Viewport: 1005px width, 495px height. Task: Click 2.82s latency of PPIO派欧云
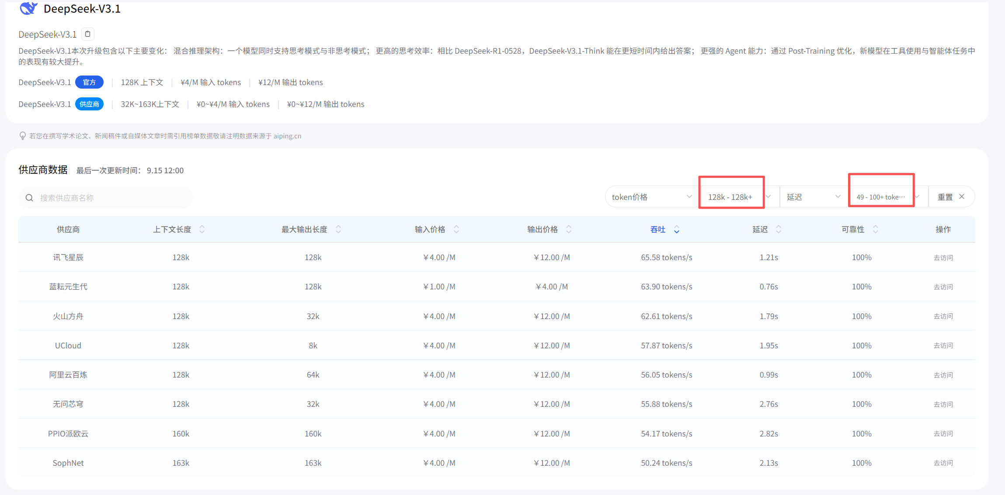pyautogui.click(x=769, y=433)
